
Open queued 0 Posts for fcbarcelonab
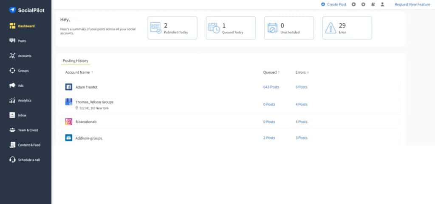click(269, 121)
